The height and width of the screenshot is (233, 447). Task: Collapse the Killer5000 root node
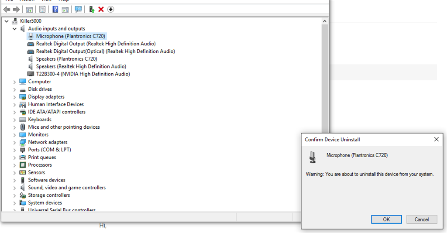point(7,21)
